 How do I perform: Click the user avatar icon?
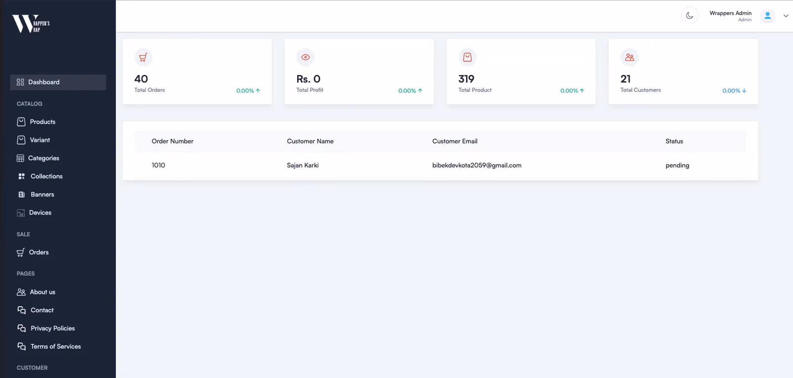[x=767, y=16]
